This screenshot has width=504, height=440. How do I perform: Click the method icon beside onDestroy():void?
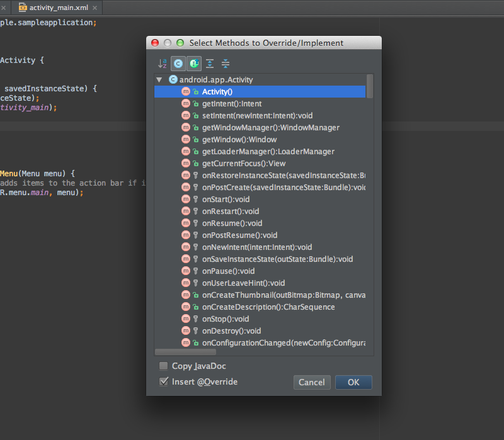(x=186, y=330)
